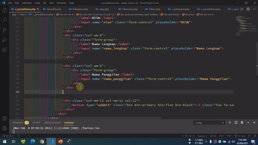Click 'Spaces: 4' indentation in status bar
This screenshot has width=258, height=145.
point(202,136)
